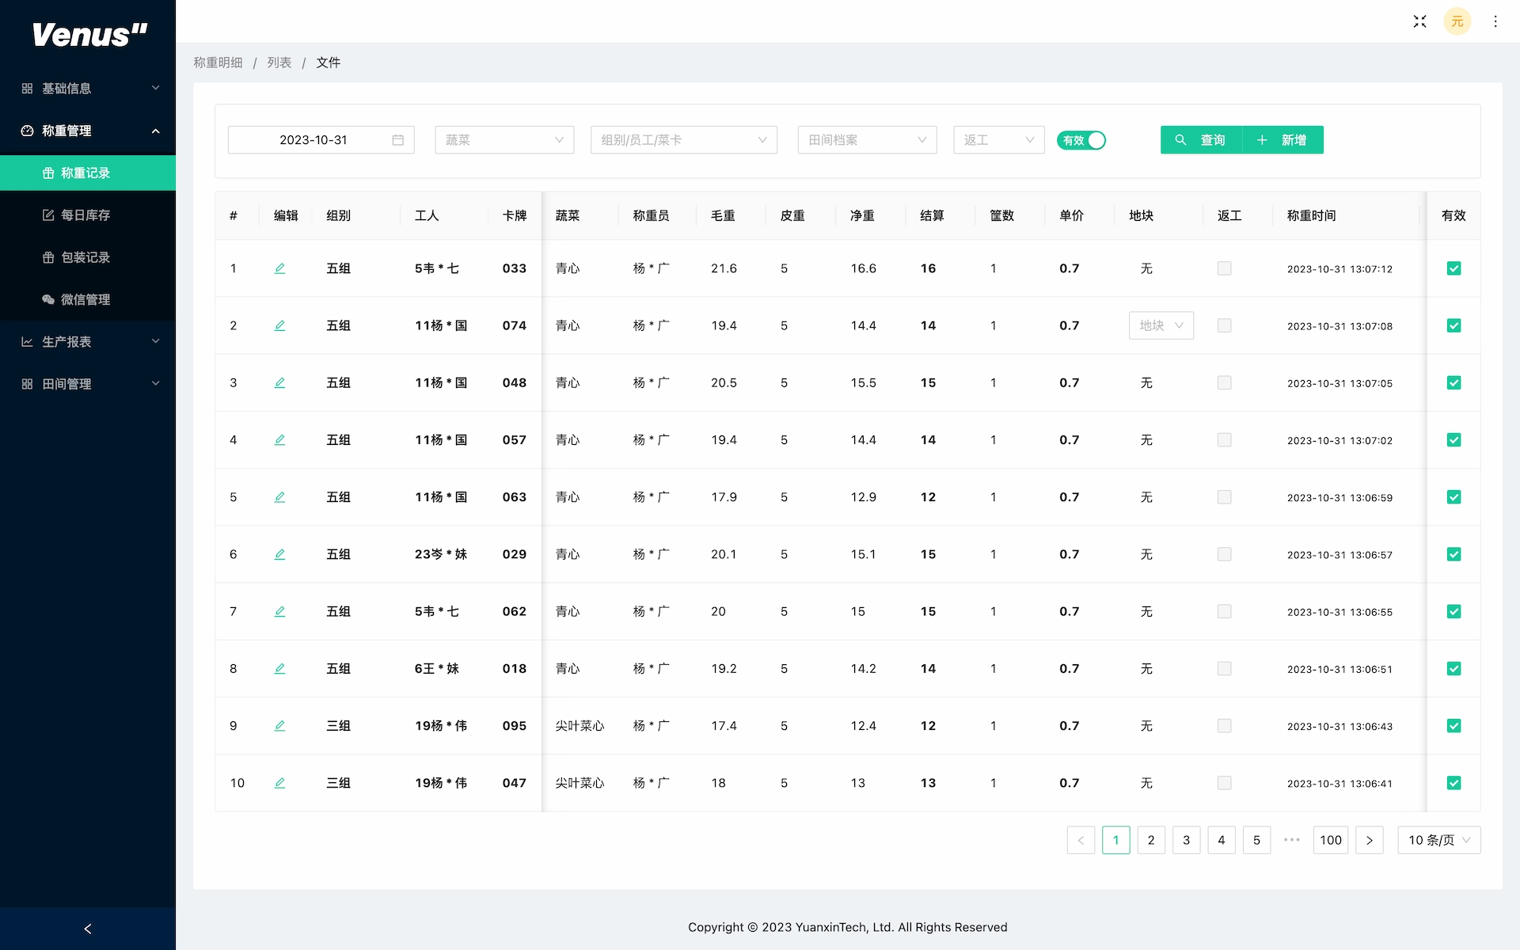The height and width of the screenshot is (950, 1520).
Task: Toggle the 有效 switch in the filter bar
Action: 1081,140
